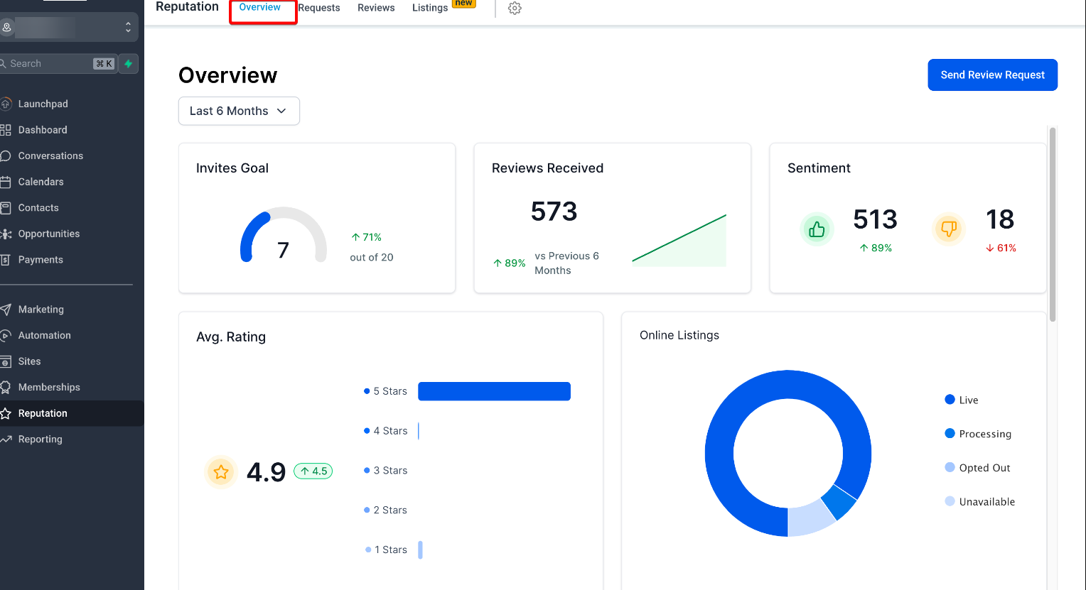Open the Automation section
The height and width of the screenshot is (590, 1086).
point(45,335)
